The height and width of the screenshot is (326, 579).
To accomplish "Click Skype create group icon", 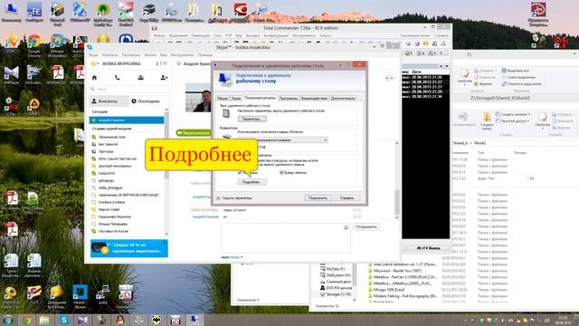I will coord(141,78).
